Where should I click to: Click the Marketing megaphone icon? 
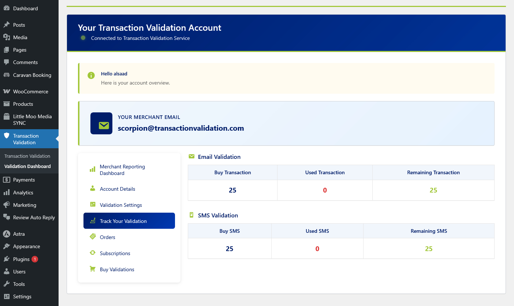point(6,205)
